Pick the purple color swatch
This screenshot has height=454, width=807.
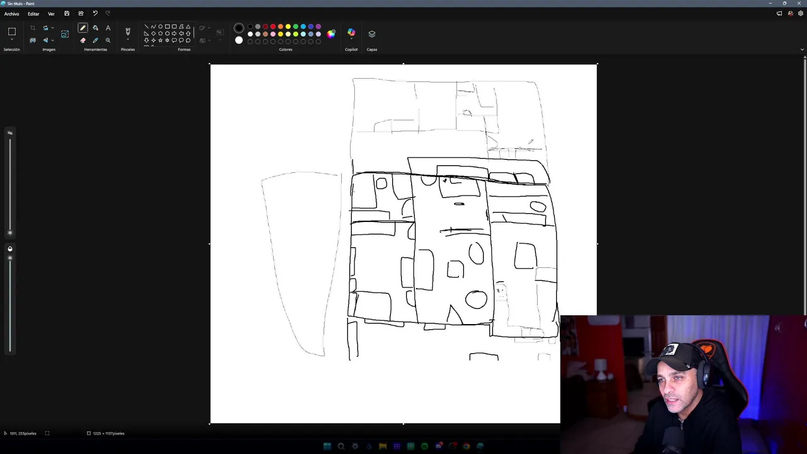318,26
